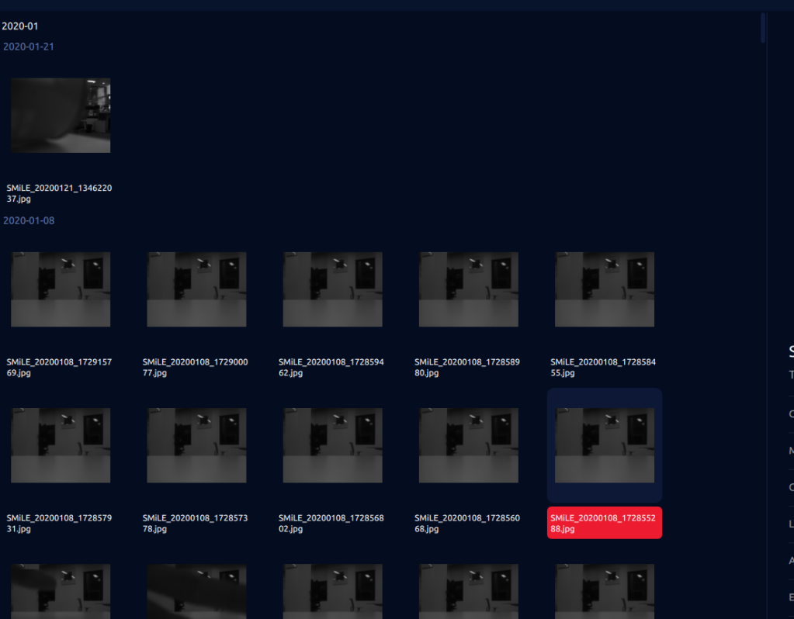Select the SMiLE_20200108_172915769.jpg thumbnail image

(x=61, y=289)
